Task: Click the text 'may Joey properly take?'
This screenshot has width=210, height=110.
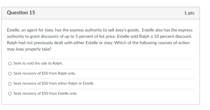Action: coord(29,49)
